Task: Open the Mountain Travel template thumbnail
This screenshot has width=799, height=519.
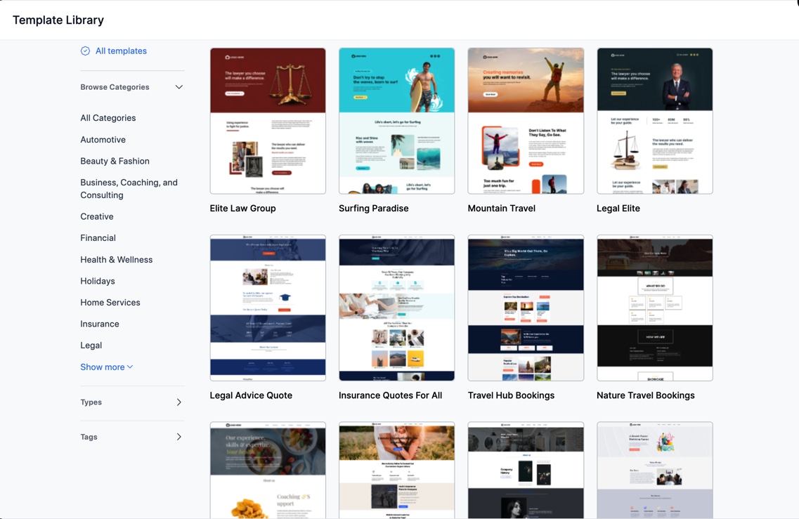Action: coord(526,121)
